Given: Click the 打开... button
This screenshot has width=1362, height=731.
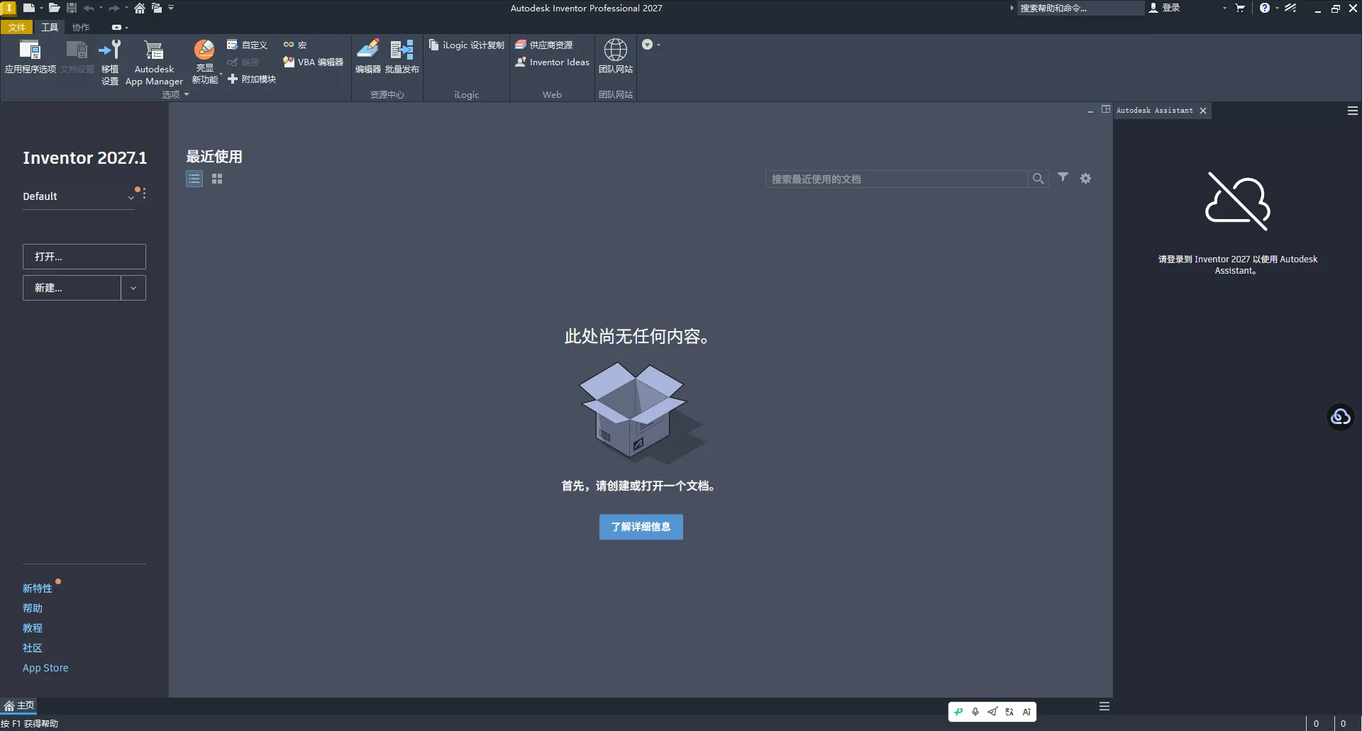Looking at the screenshot, I should [x=84, y=257].
